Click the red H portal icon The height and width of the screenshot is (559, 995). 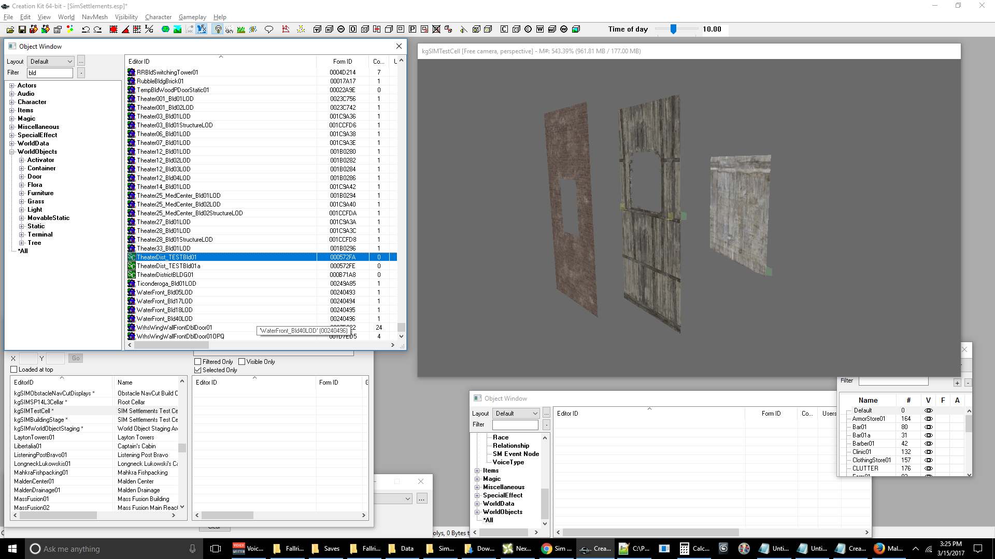click(x=377, y=30)
